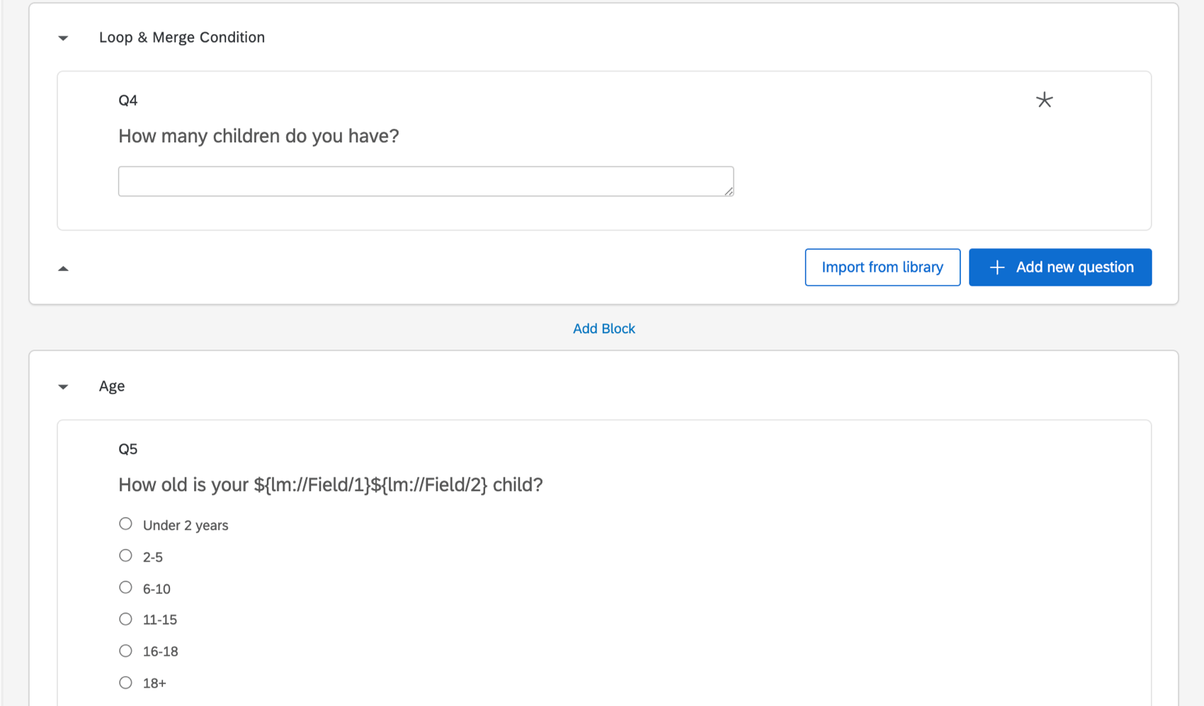Select the "Under 2 years" radio option
The image size is (1204, 706).
click(x=125, y=524)
